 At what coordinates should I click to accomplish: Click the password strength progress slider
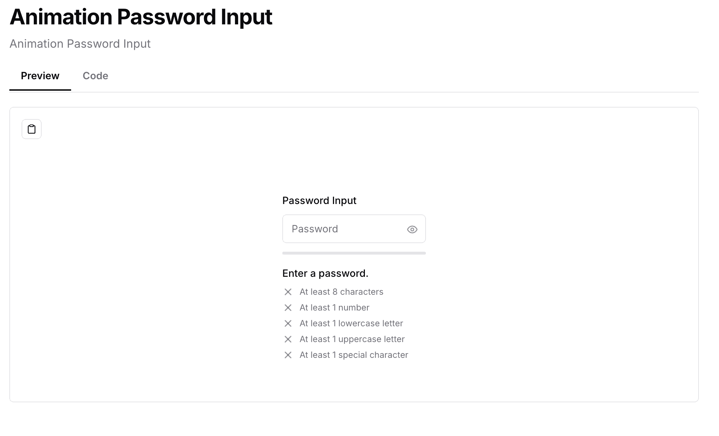pos(354,252)
